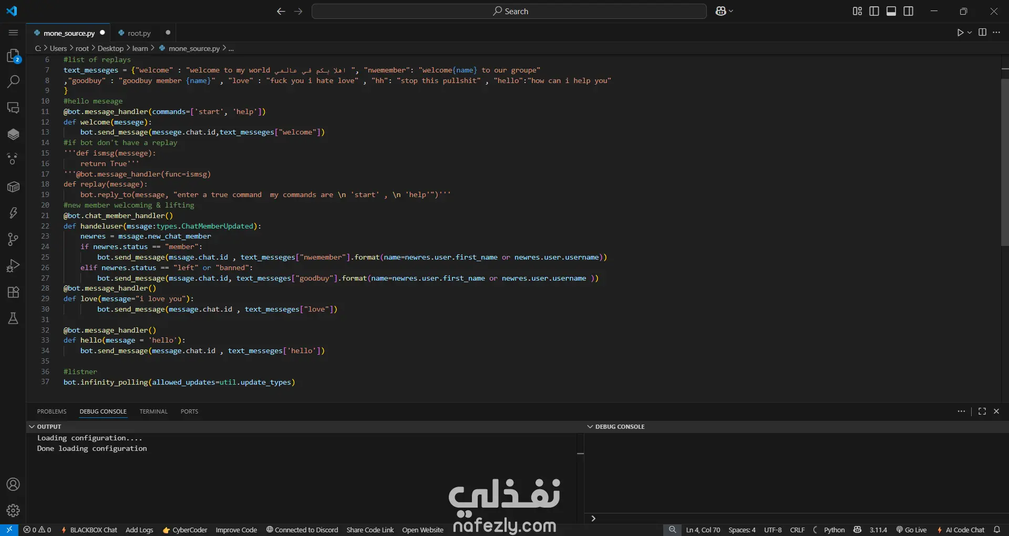Open the Extensions view
1009x536 pixels.
13,292
